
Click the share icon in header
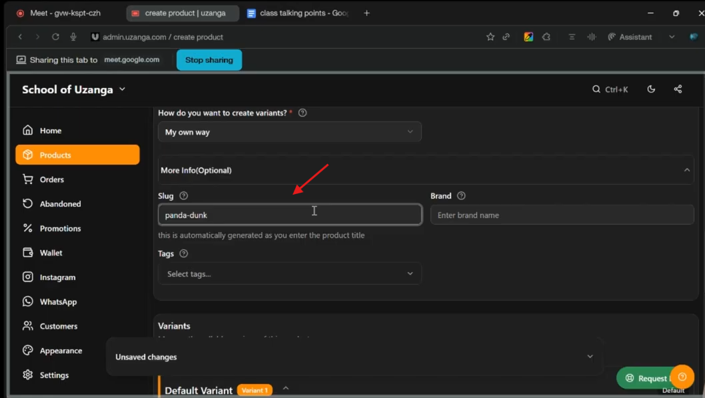click(x=678, y=89)
